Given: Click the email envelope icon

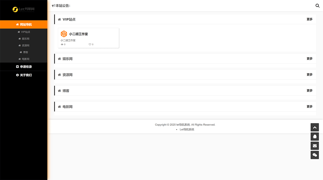Looking at the screenshot, I should coord(315,146).
